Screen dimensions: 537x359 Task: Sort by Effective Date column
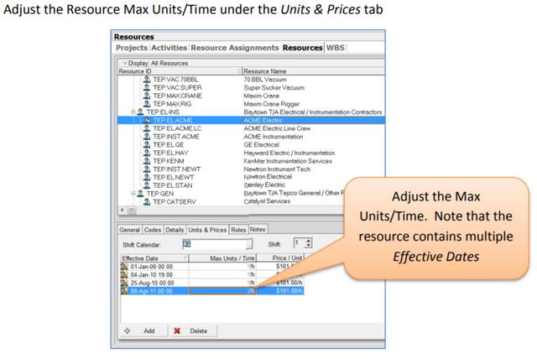[154, 258]
